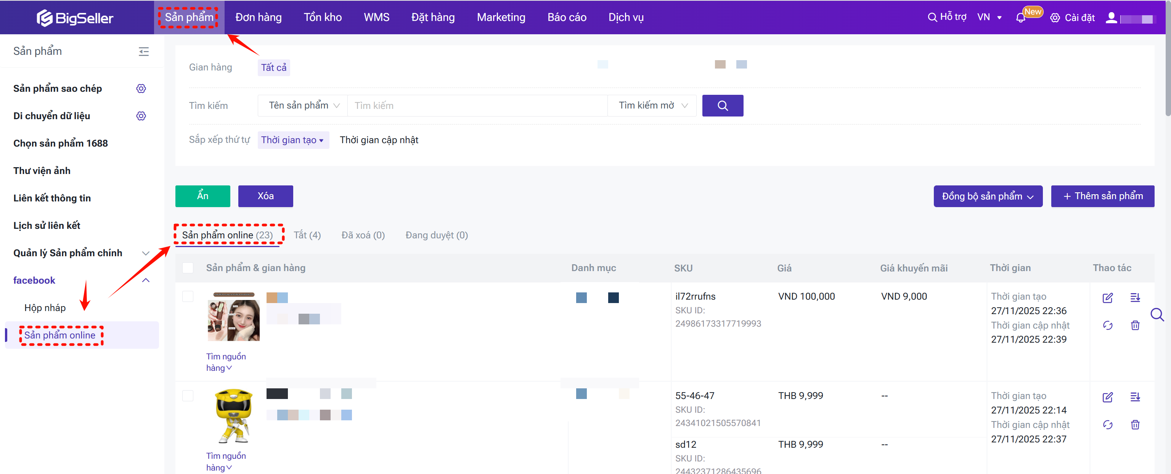
Task: Click sync icon for second product row
Action: tap(1107, 425)
